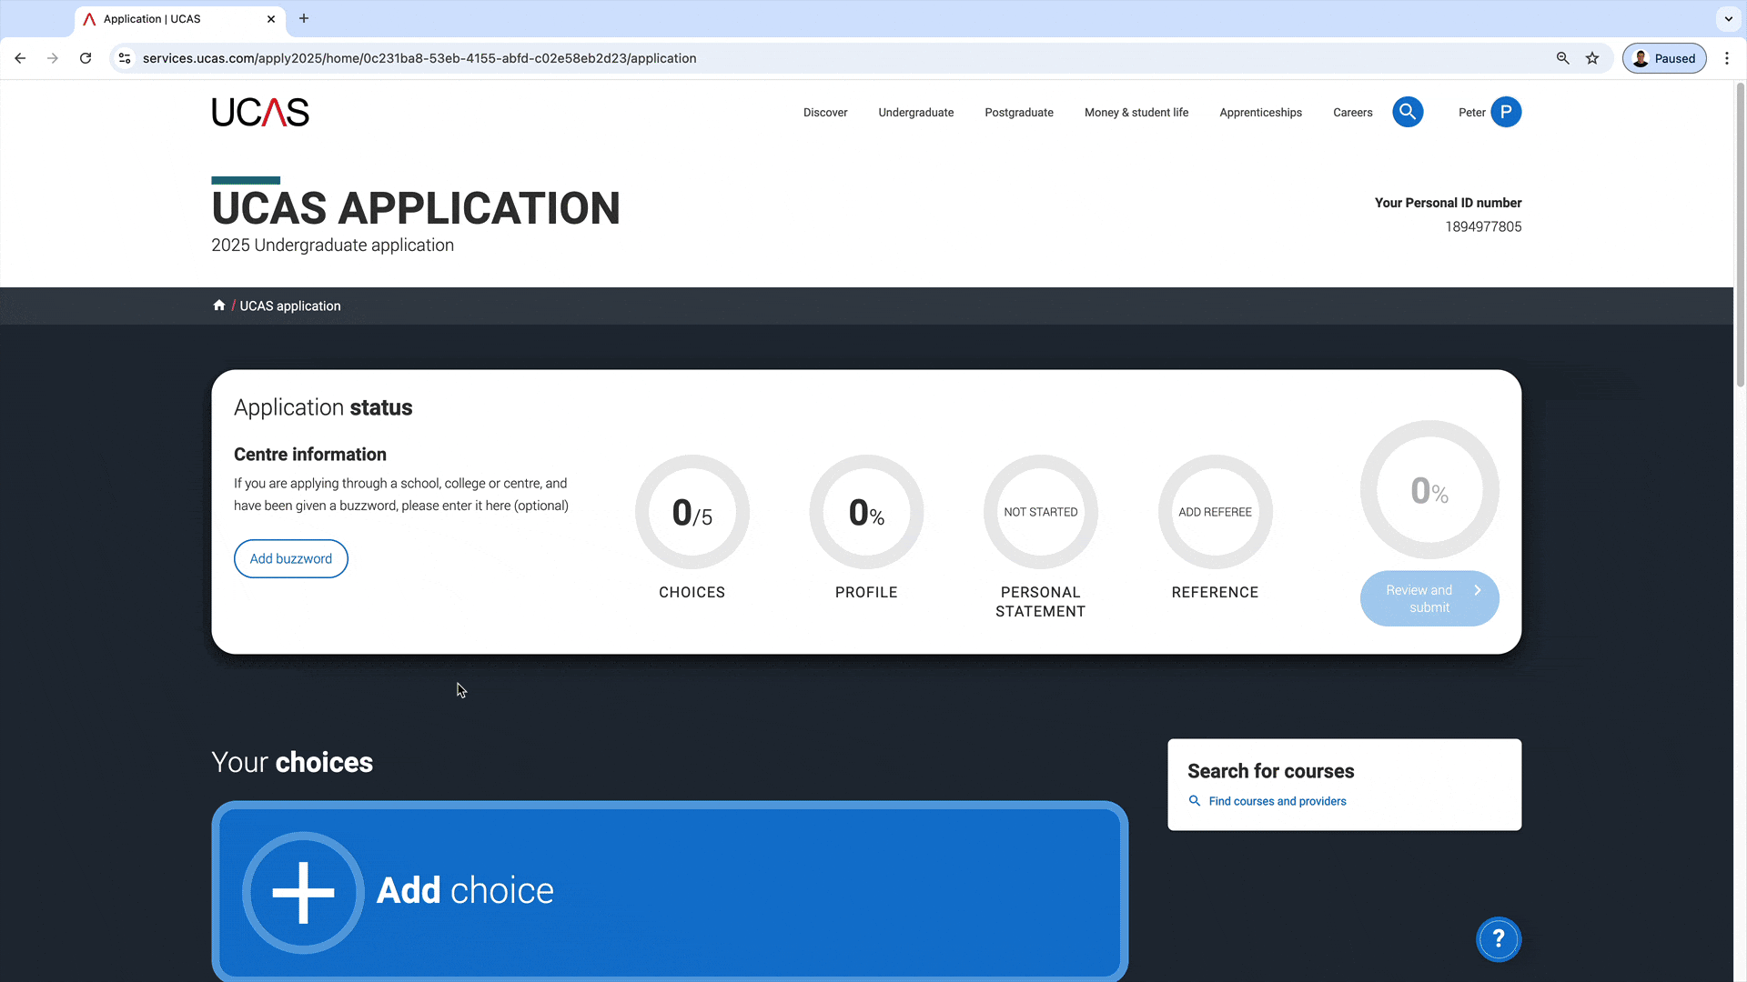Open Peter's profile avatar
The height and width of the screenshot is (982, 1747).
click(1506, 112)
